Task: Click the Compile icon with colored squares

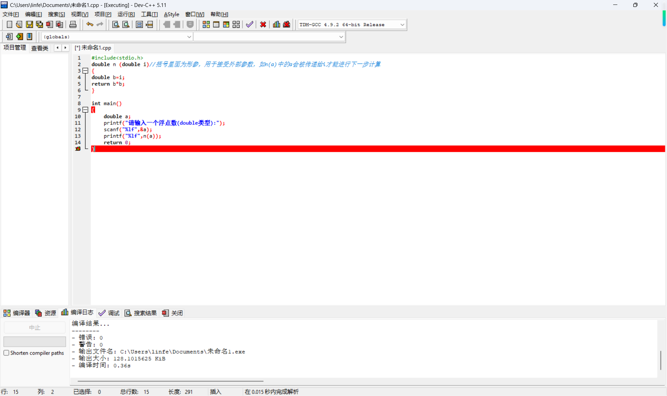Action: 206,24
